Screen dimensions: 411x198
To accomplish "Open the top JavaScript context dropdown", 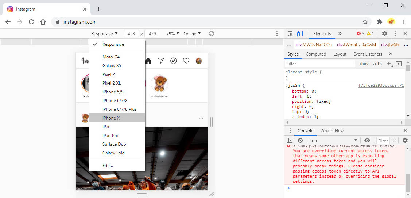I will pyautogui.click(x=333, y=141).
